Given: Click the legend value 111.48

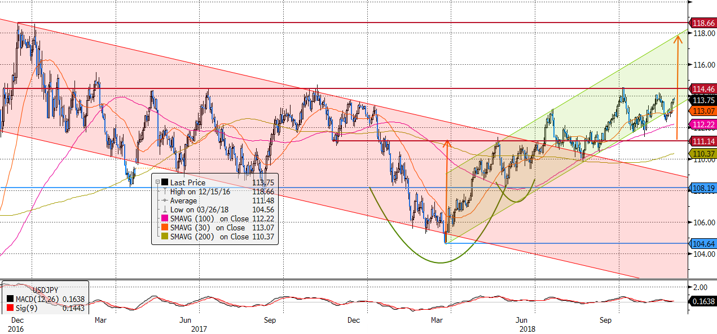Looking at the screenshot, I should click(x=265, y=201).
